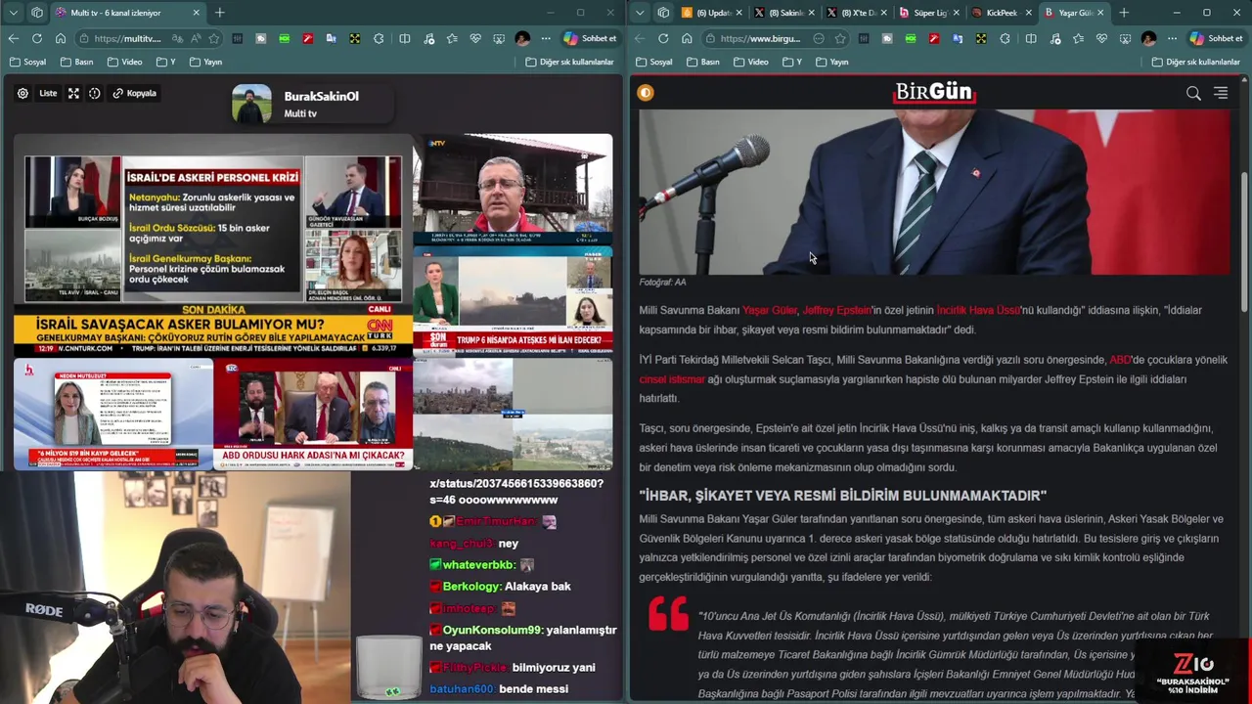Viewport: 1252px width, 704px height.
Task: Open tab search dropdown in left window
Action: pos(14,13)
